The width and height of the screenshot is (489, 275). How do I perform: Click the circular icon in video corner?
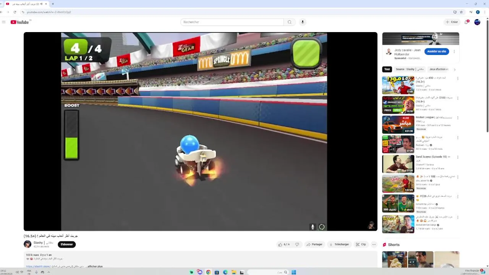click(322, 227)
